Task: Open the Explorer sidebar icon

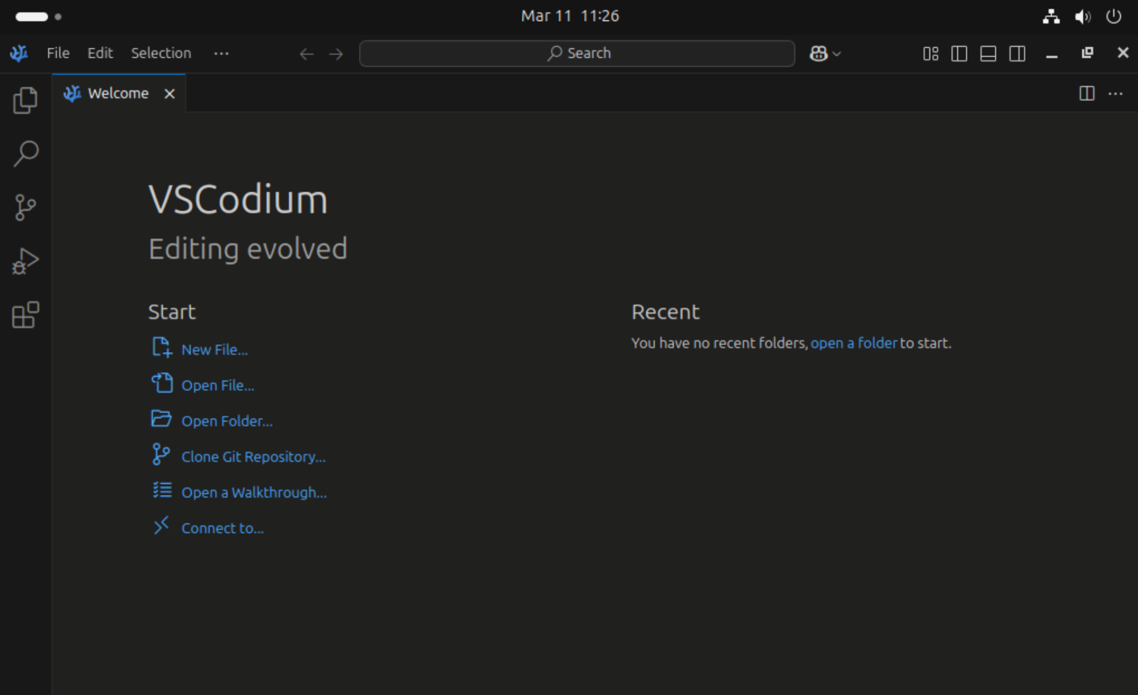Action: coord(26,100)
